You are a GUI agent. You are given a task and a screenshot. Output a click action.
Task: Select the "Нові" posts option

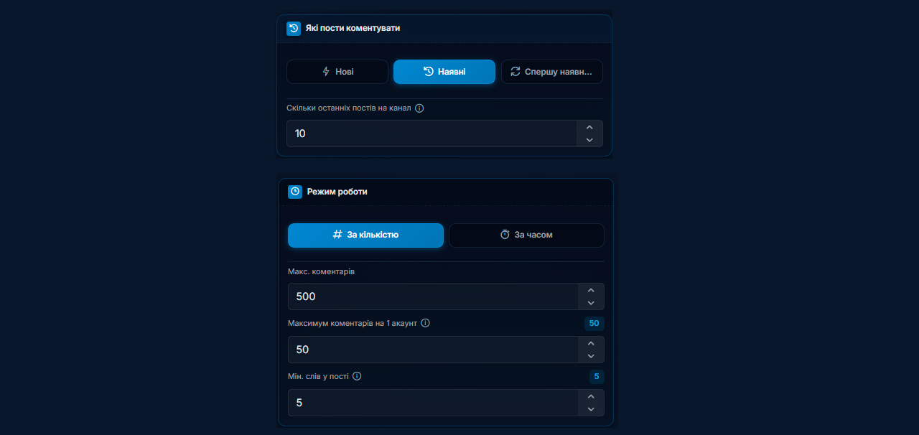(x=337, y=72)
